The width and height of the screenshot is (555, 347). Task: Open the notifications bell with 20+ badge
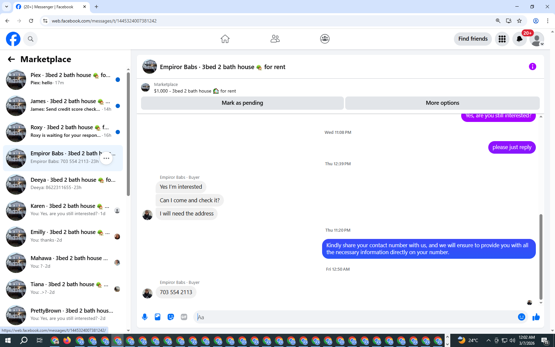click(520, 39)
